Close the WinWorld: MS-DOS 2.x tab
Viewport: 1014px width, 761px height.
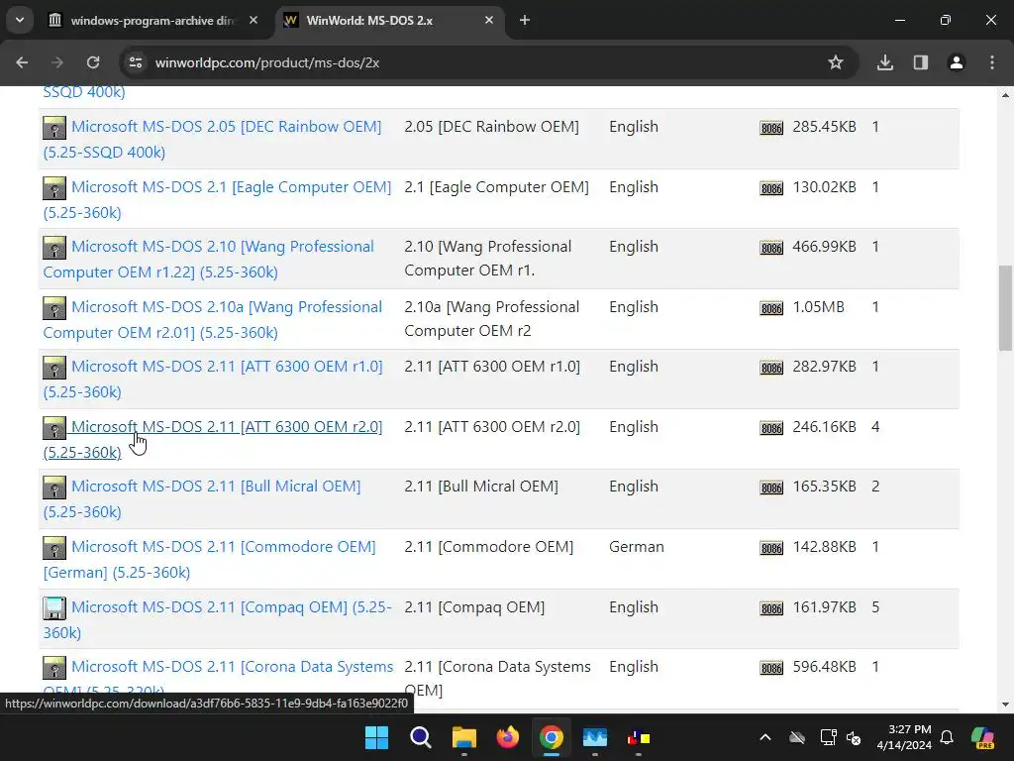(489, 20)
